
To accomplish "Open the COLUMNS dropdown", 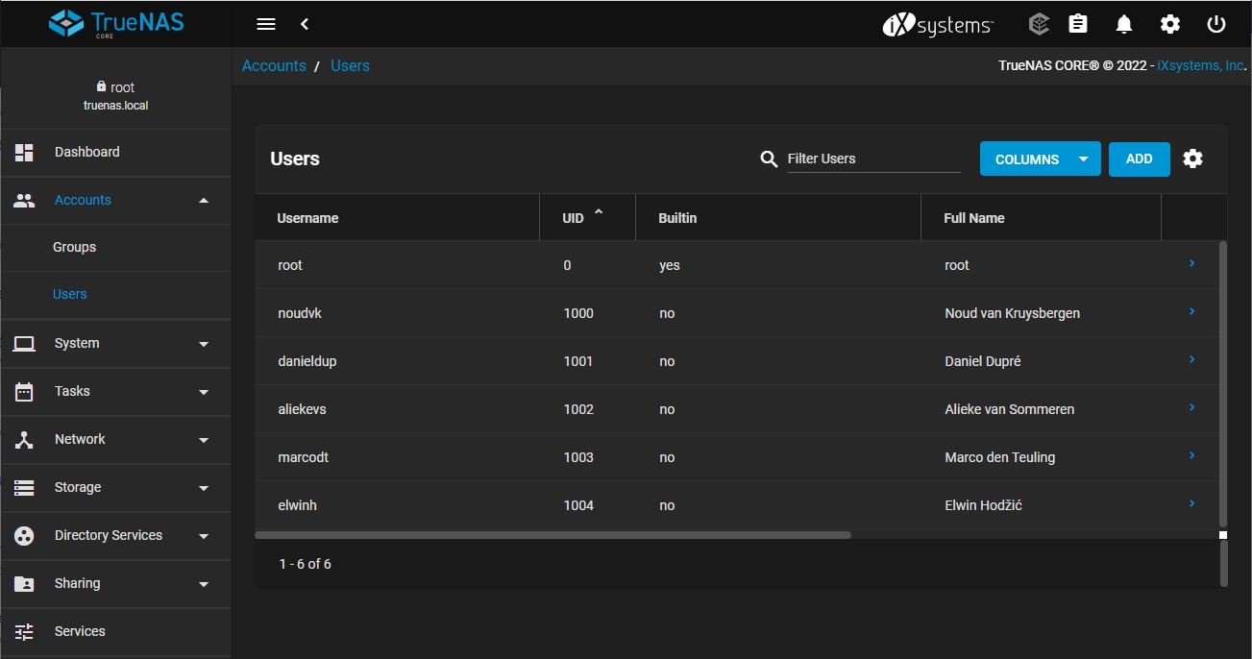I will pos(1040,159).
